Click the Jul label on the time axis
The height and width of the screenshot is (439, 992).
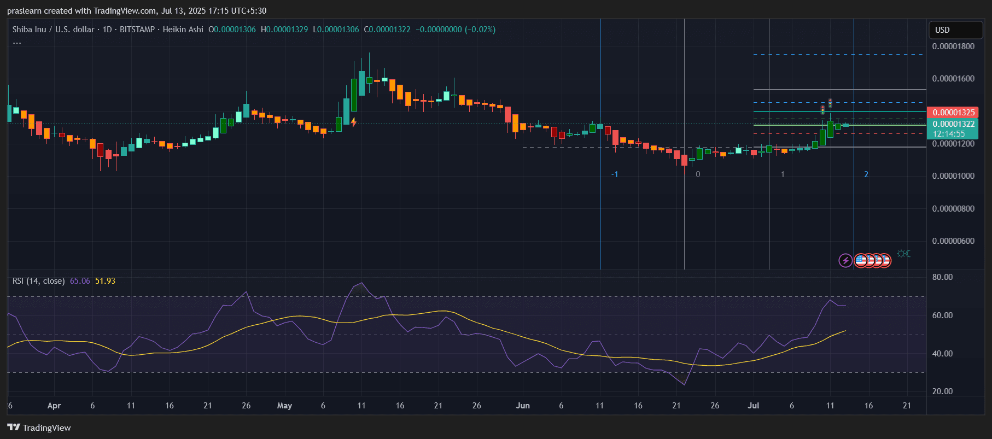pos(753,406)
